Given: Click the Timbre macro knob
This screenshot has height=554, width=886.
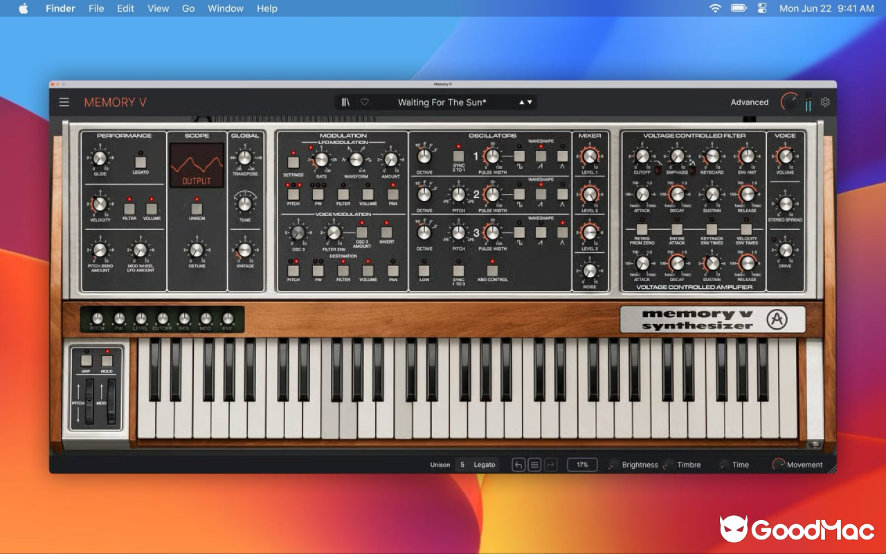Looking at the screenshot, I should click(669, 465).
